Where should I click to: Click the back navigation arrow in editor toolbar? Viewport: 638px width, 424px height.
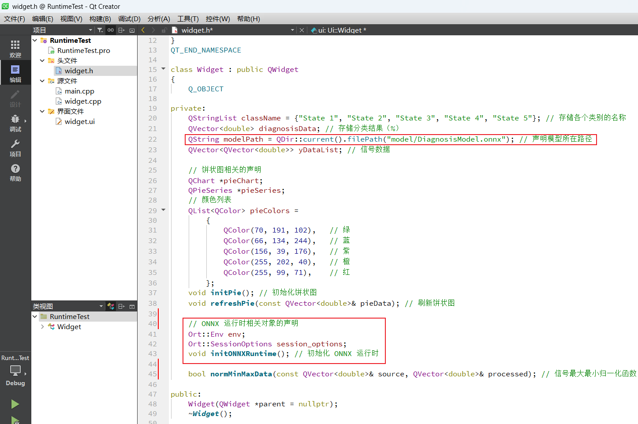(142, 30)
